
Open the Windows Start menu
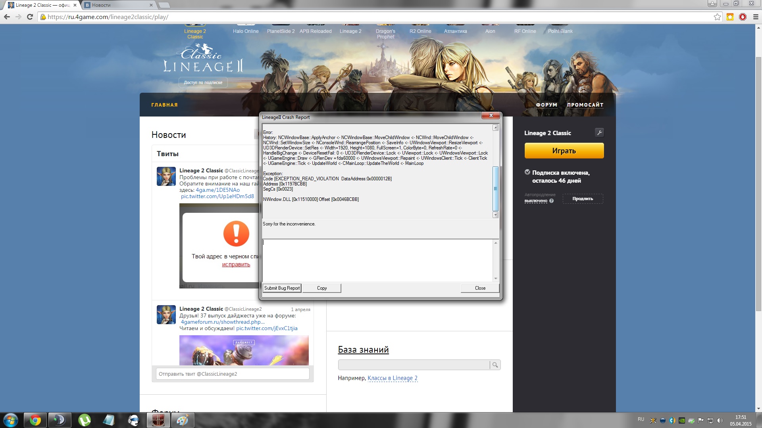pos(10,420)
